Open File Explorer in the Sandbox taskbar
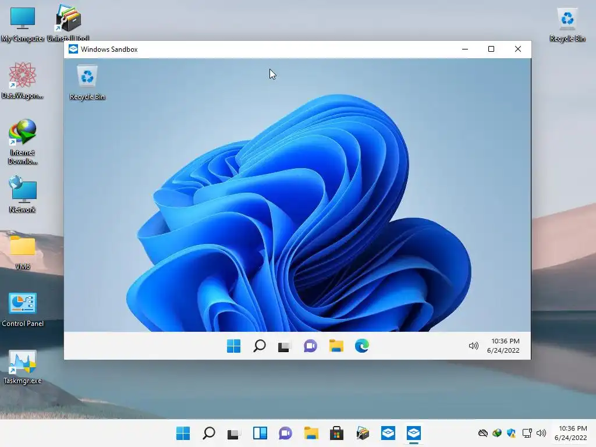Viewport: 596px width, 447px height. 336,346
